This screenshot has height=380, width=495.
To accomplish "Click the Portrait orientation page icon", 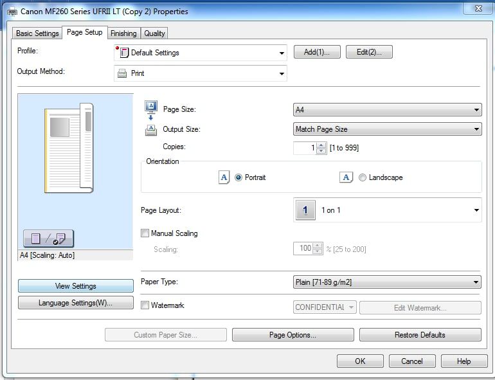I will point(224,177).
